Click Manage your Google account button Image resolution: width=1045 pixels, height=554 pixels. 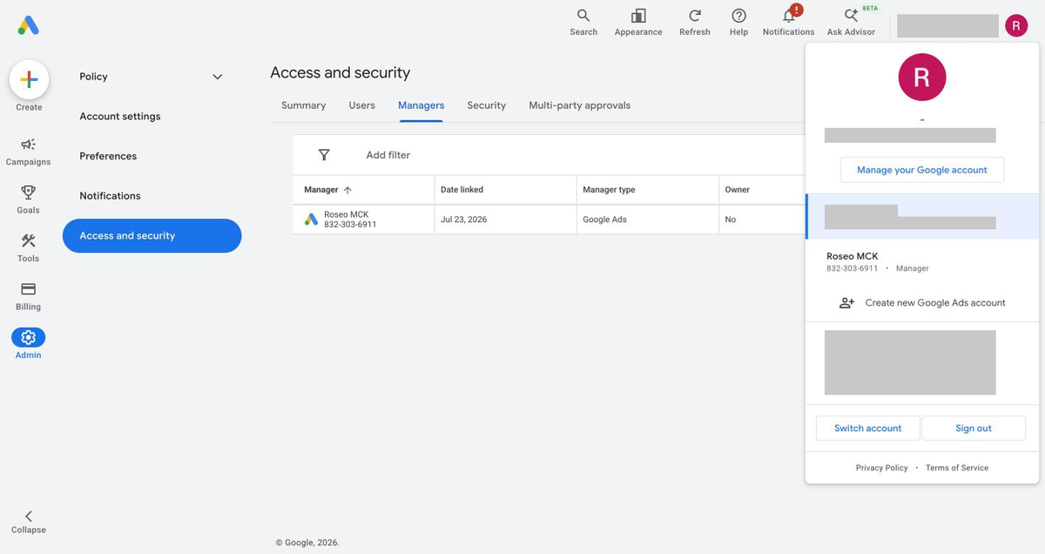922,170
